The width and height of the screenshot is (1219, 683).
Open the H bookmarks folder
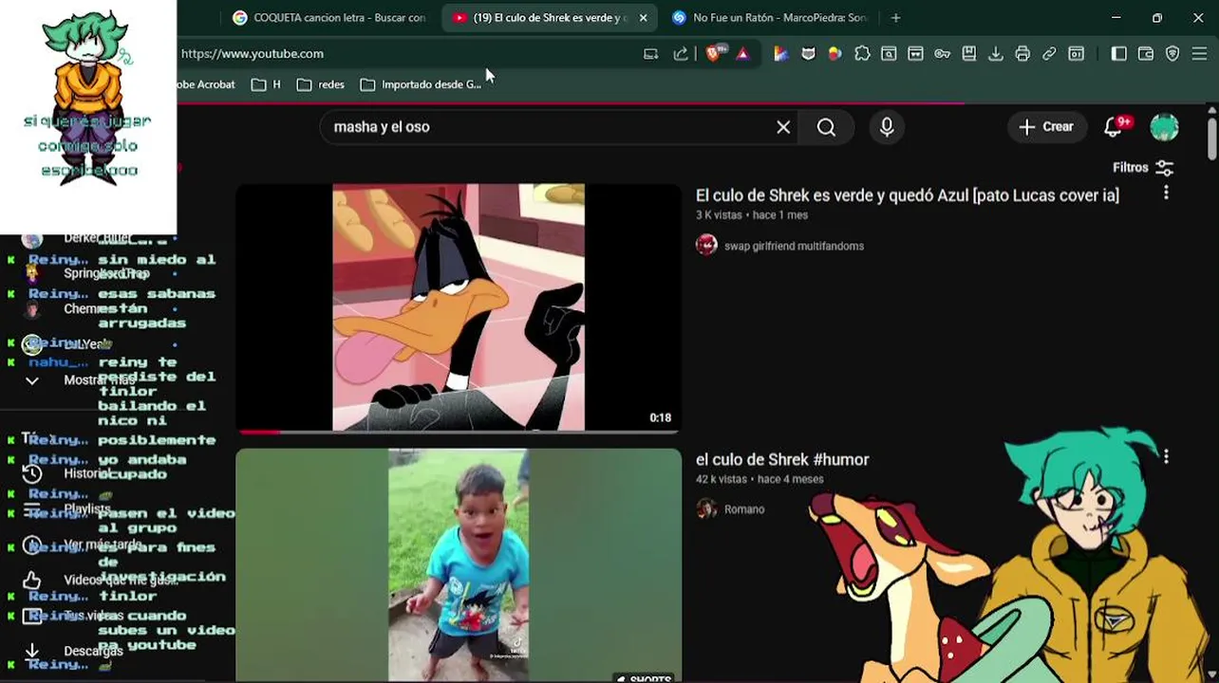click(266, 84)
